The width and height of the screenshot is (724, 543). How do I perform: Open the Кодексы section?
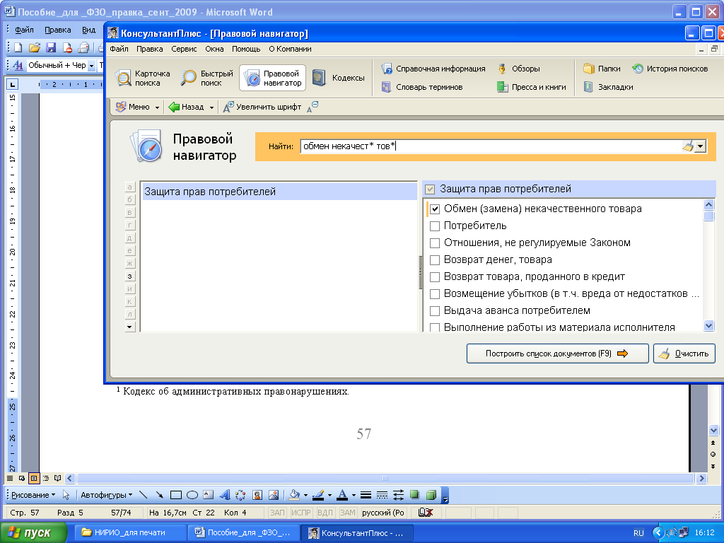tap(339, 78)
